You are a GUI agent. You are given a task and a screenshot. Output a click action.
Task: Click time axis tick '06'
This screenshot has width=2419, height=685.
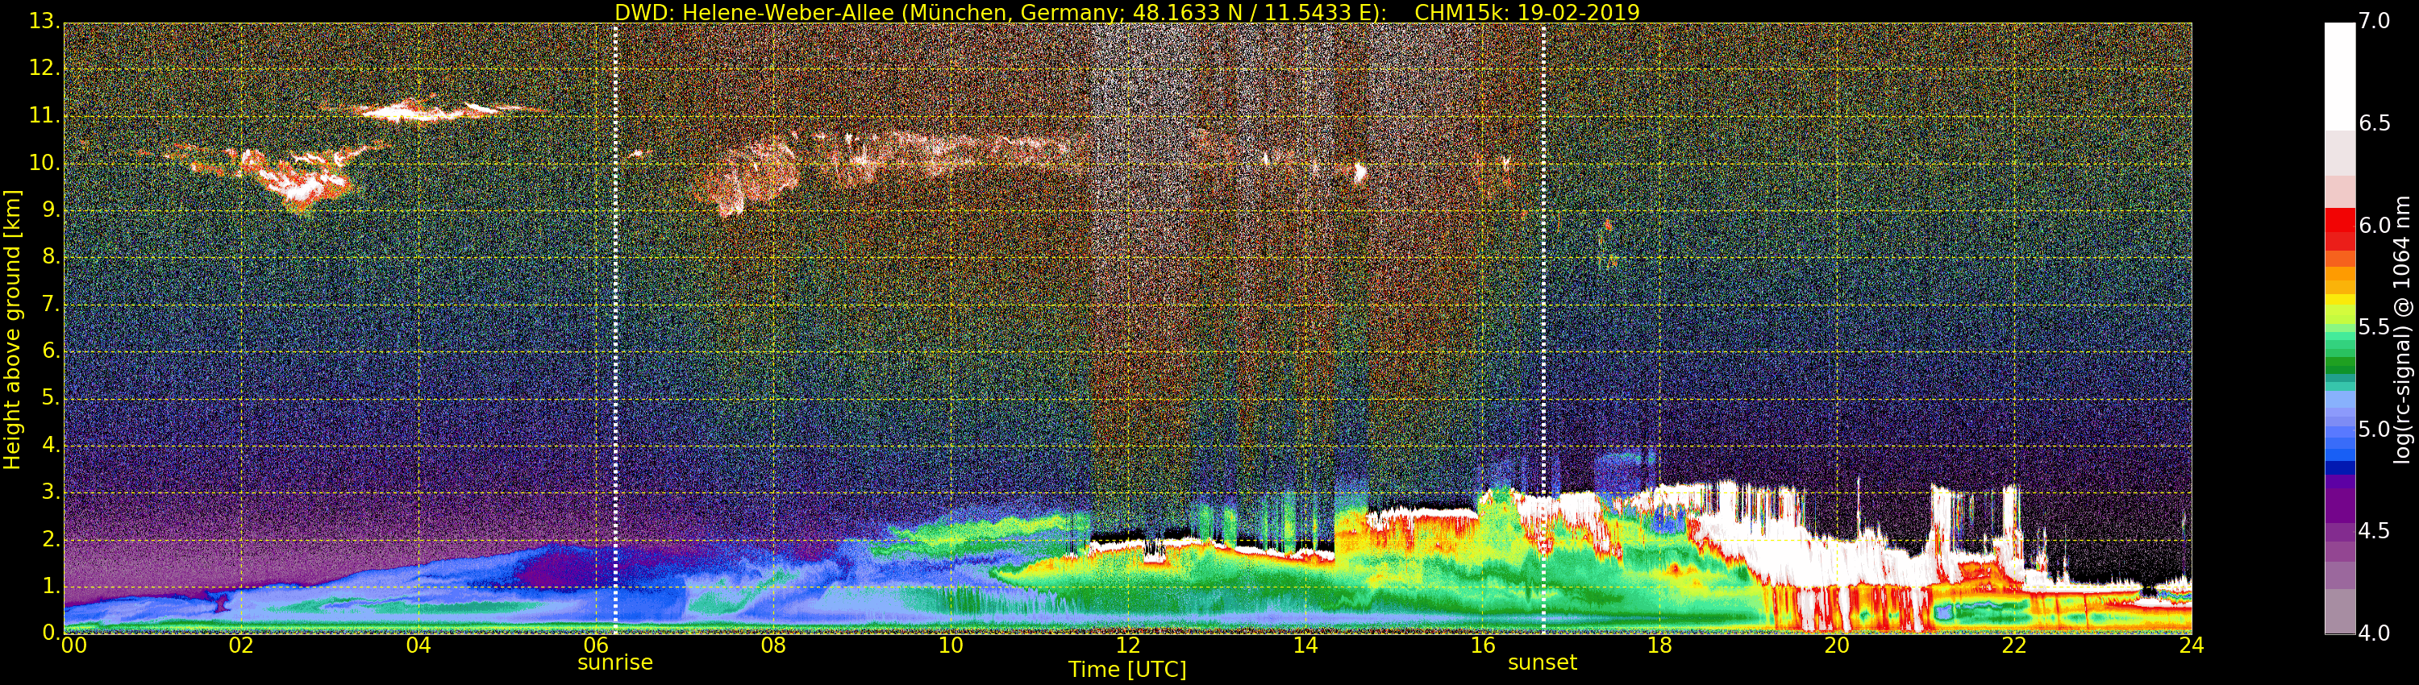(597, 646)
